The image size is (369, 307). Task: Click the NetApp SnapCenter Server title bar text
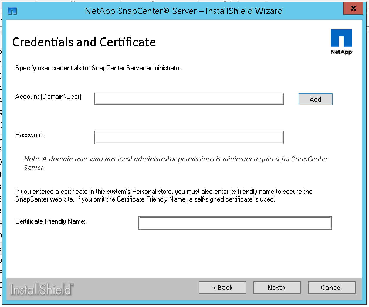tap(184, 11)
